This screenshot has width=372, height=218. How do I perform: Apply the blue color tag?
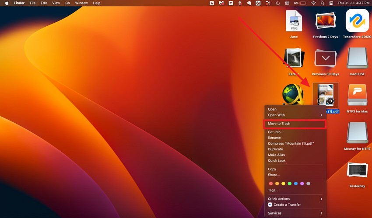coord(295,183)
